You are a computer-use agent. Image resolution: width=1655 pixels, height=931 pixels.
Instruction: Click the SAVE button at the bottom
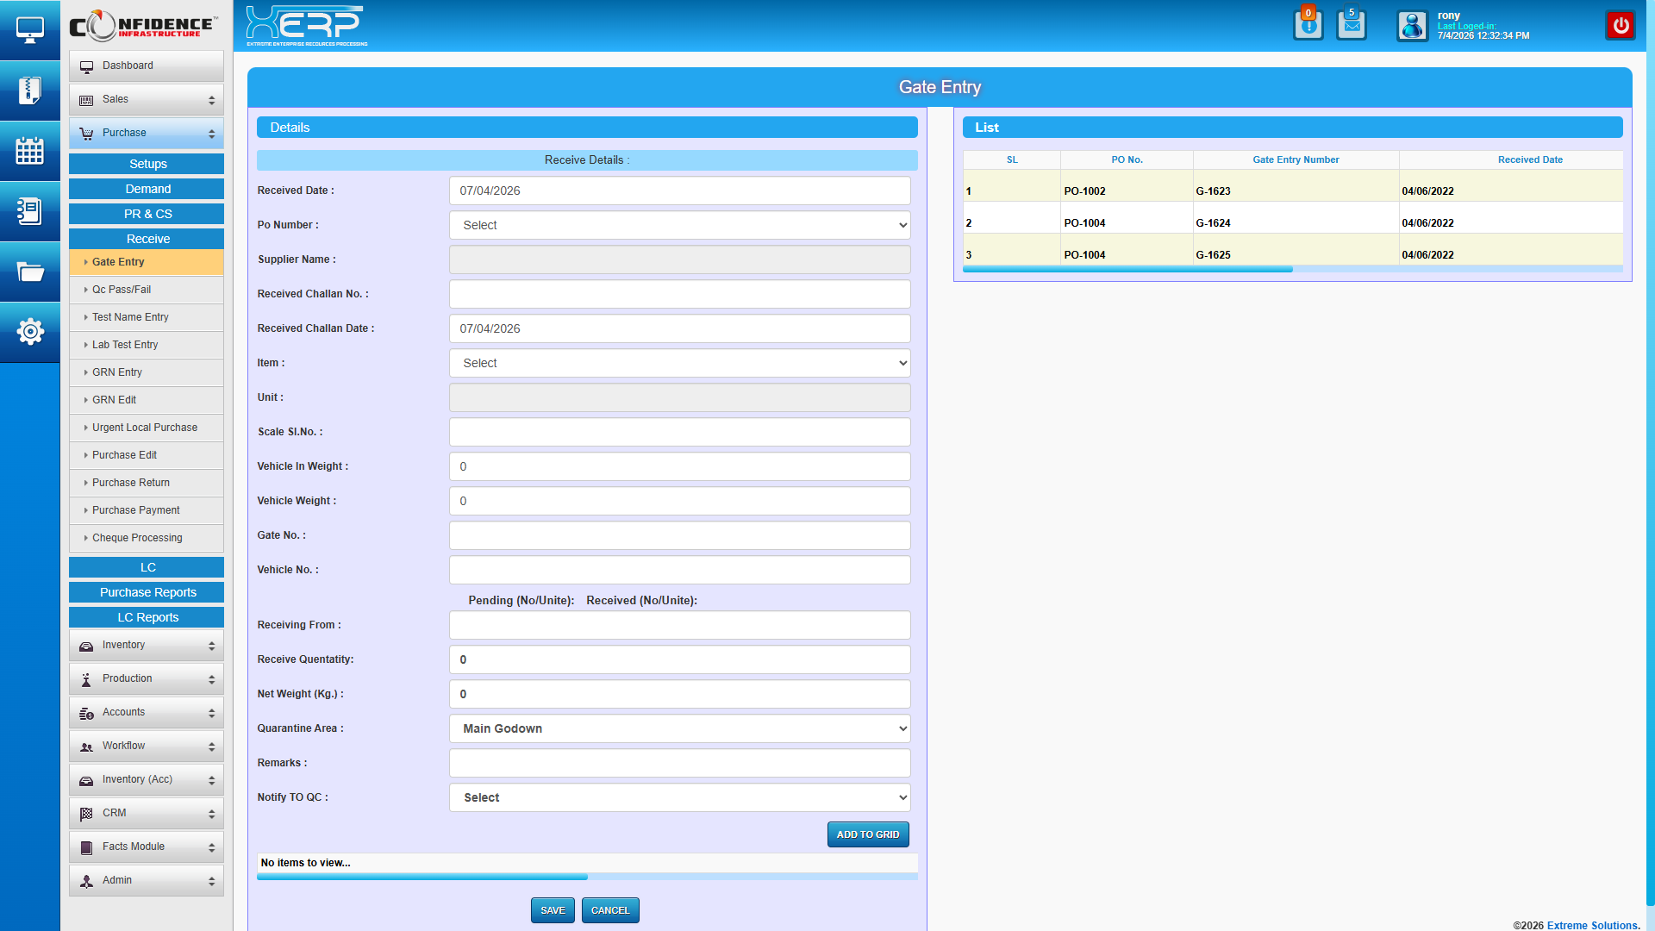pos(553,909)
